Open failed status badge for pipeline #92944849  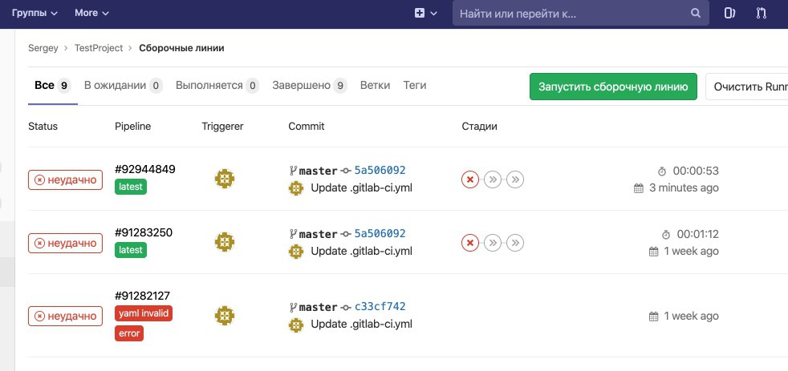[x=65, y=179]
